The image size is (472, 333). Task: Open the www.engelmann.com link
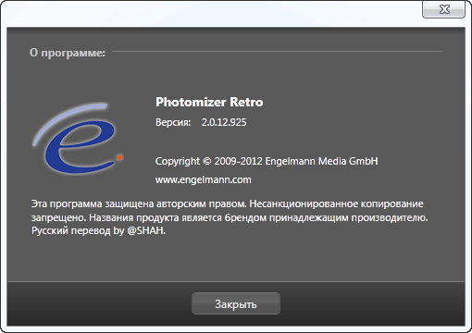coord(204,179)
